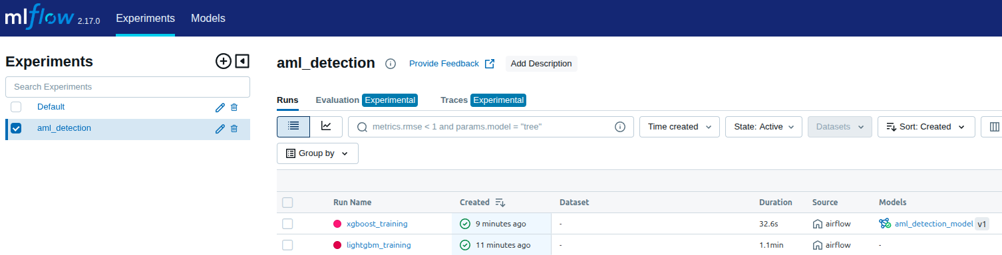Click finished status icon for xgboost_training
1002x255 pixels.
[466, 224]
